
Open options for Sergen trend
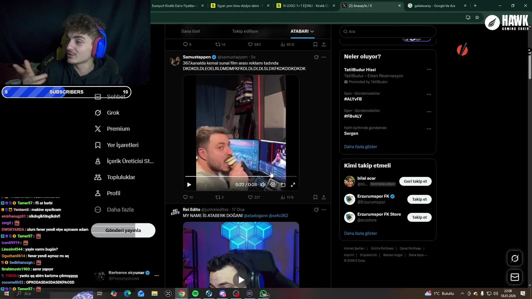[x=429, y=129]
